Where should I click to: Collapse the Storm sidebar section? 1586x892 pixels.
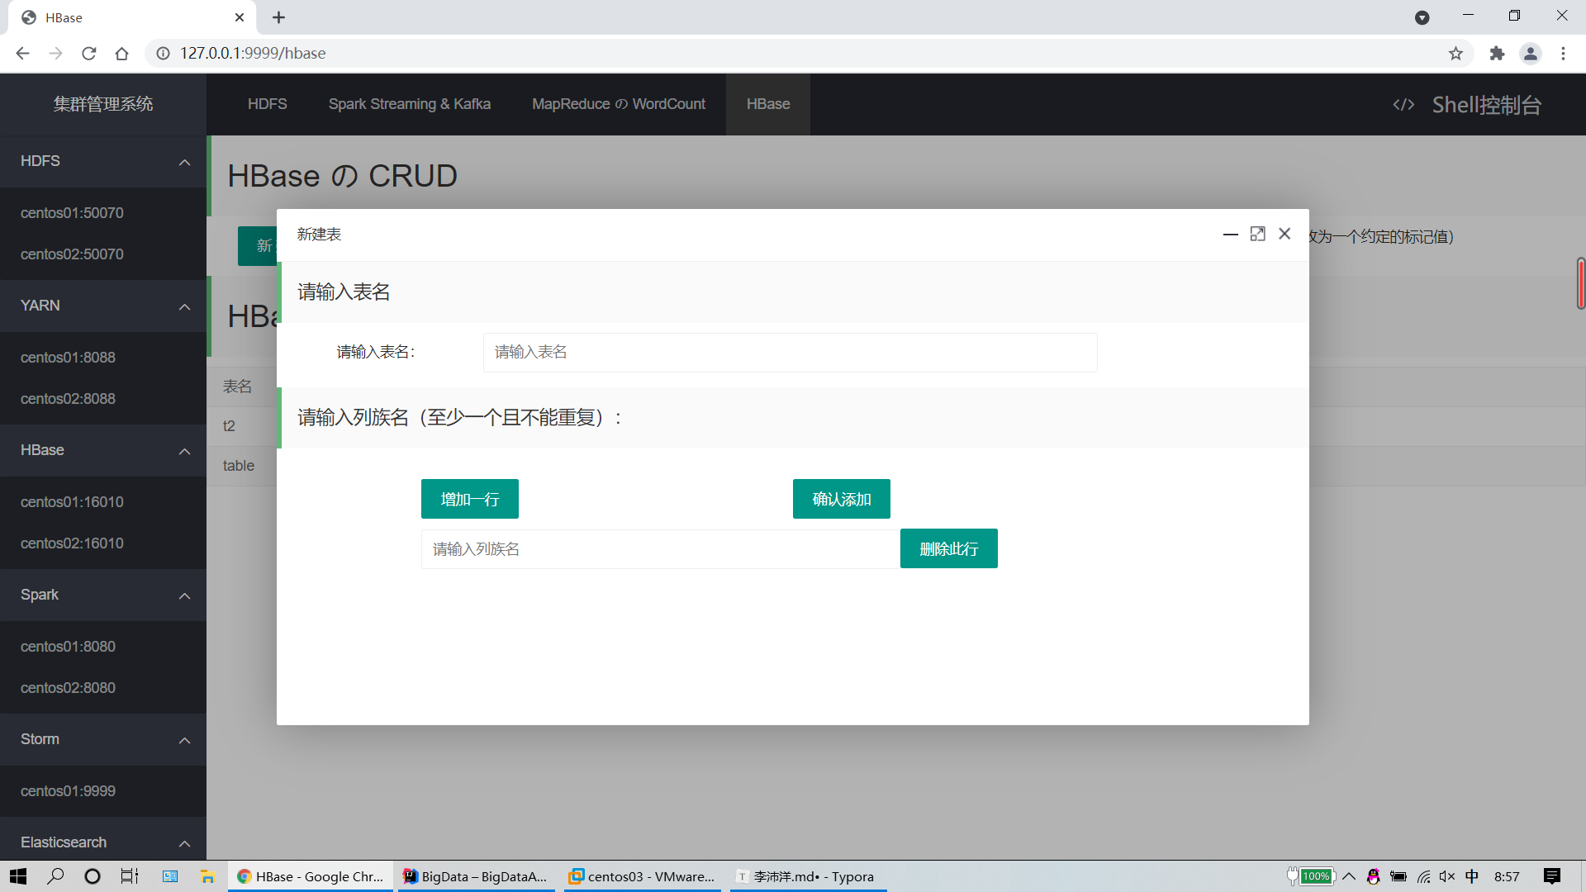coord(184,740)
